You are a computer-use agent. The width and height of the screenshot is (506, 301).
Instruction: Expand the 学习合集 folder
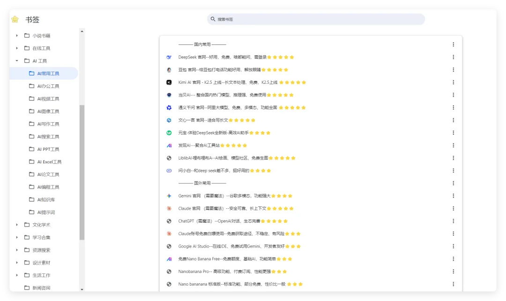pos(17,237)
